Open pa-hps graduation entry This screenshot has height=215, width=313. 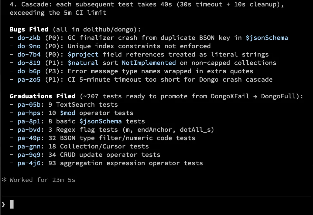[29, 113]
